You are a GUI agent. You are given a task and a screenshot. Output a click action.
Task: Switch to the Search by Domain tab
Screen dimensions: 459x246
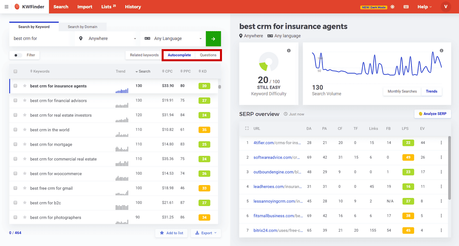(82, 27)
